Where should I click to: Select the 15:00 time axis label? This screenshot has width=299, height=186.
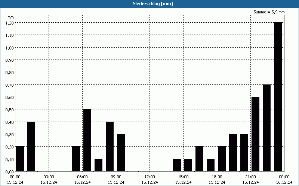tap(183, 177)
